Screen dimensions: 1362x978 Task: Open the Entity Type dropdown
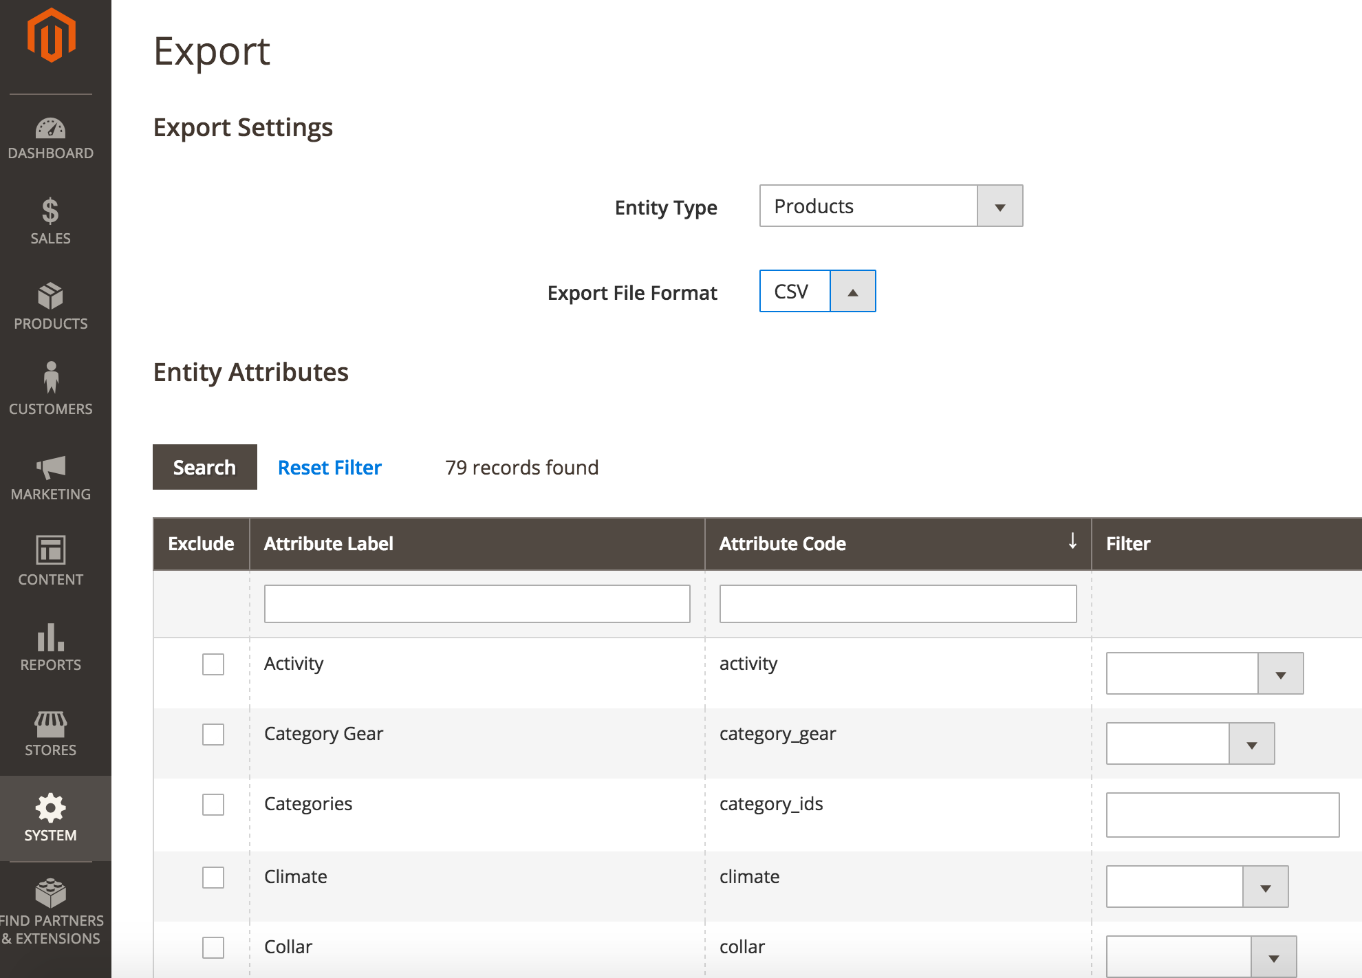tap(891, 206)
